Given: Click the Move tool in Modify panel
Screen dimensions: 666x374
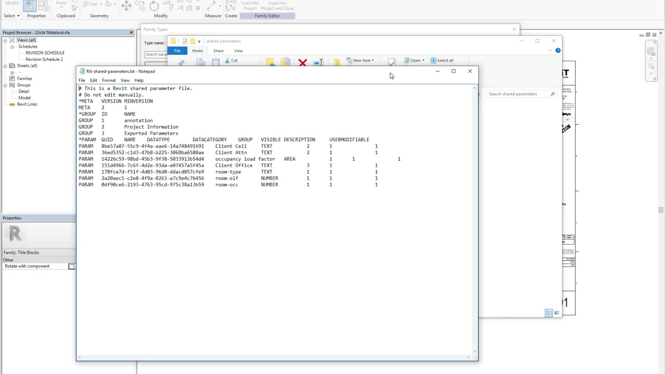Looking at the screenshot, I should pos(126,6).
